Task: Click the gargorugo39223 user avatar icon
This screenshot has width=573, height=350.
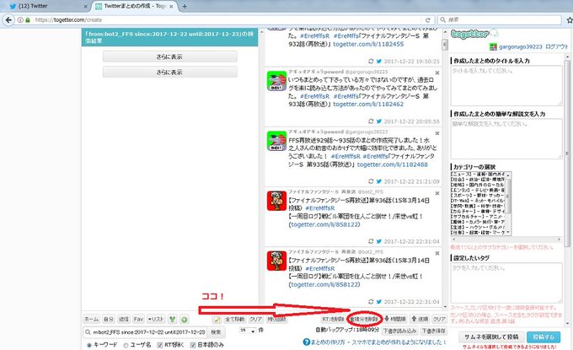Action: click(493, 47)
